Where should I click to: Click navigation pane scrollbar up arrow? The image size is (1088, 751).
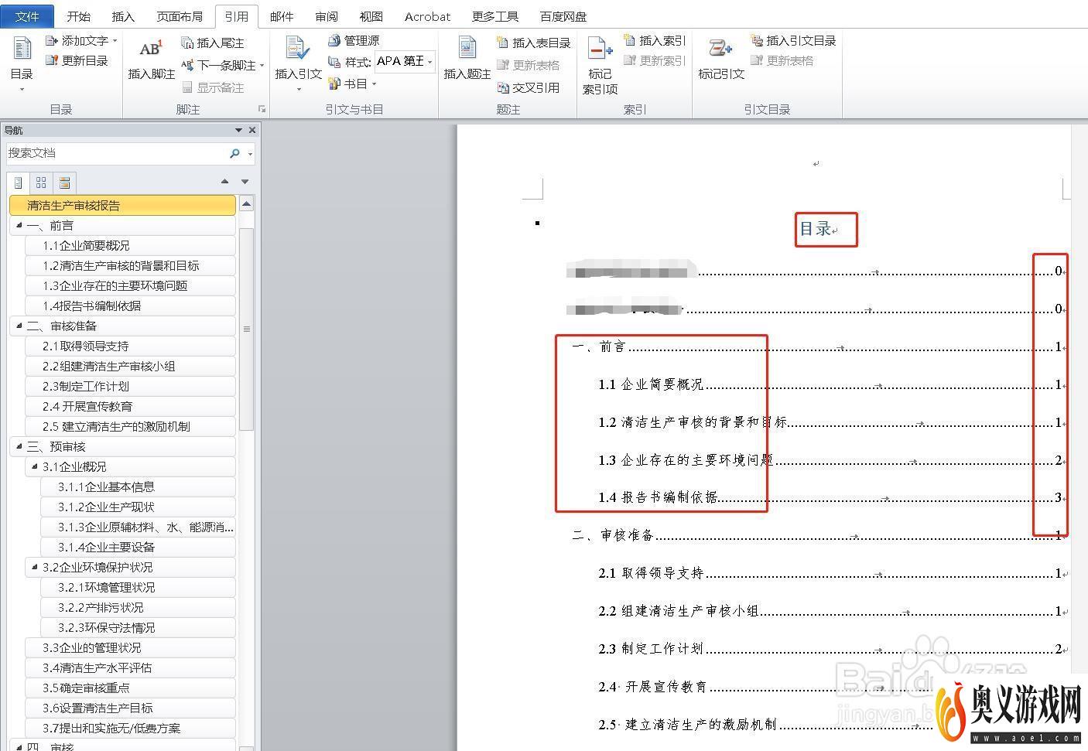[x=247, y=204]
